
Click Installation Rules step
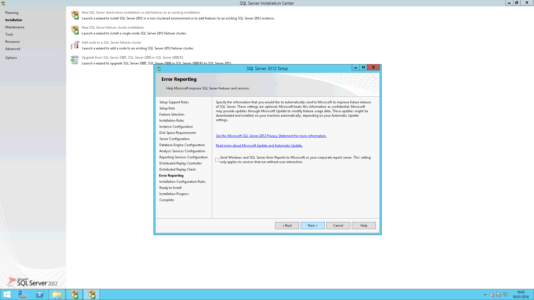point(172,121)
